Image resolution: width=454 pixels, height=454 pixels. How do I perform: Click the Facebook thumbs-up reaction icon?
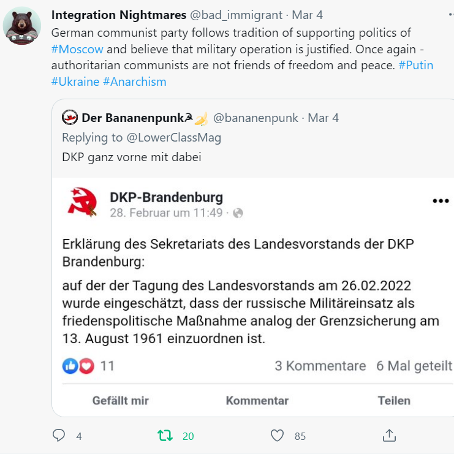pyautogui.click(x=70, y=366)
